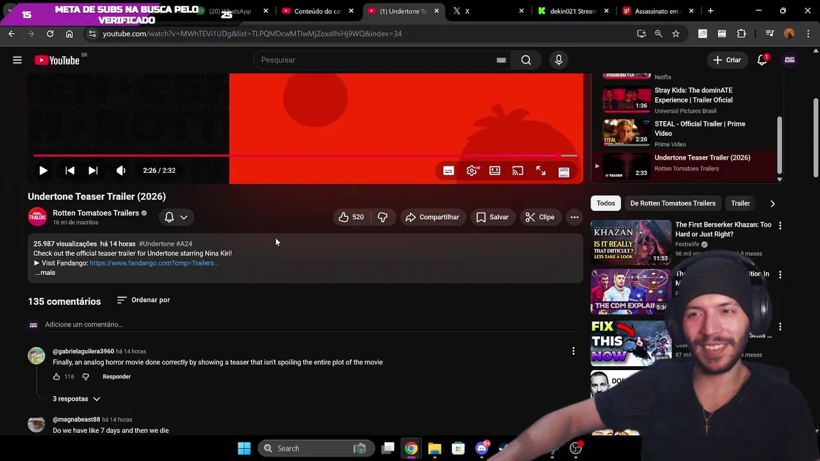Open options for FIX THIS NOW video
820x461 pixels.
780,327
